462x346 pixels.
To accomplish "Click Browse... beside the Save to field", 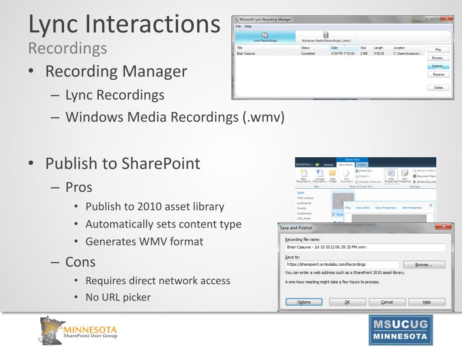I will [424, 265].
